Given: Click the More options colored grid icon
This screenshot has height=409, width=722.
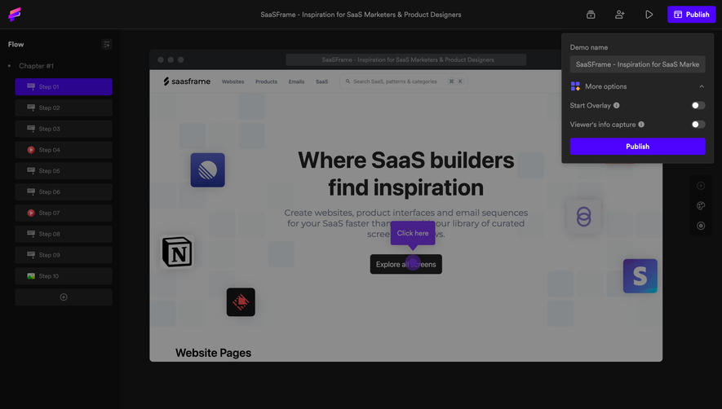Looking at the screenshot, I should point(575,86).
